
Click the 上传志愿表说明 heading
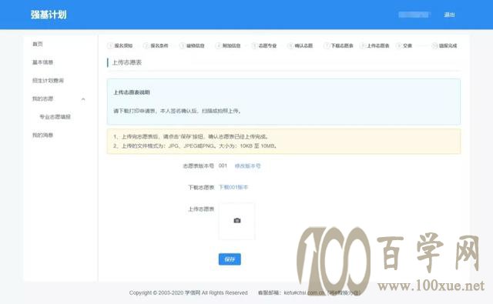(x=132, y=92)
